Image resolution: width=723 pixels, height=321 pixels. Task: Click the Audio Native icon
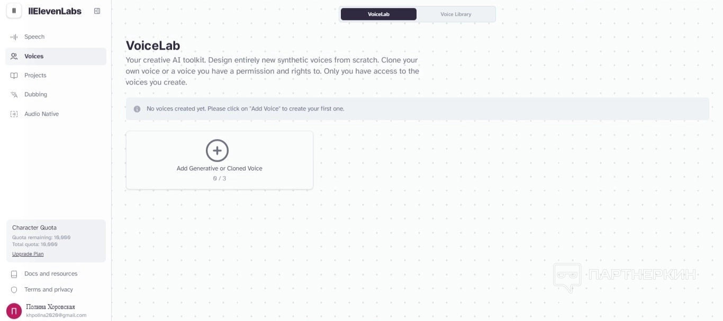pos(14,114)
